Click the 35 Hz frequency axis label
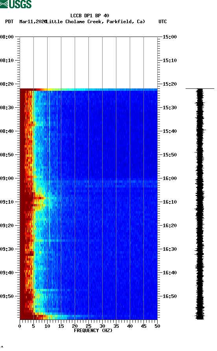Viewport: 217px width, 351px height. click(116, 326)
